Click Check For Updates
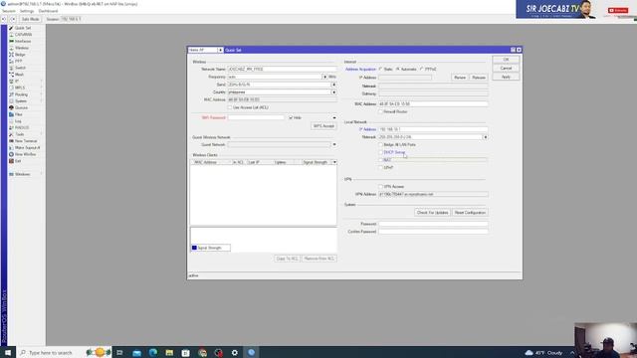Viewport: 637px width, 358px height. [432, 212]
